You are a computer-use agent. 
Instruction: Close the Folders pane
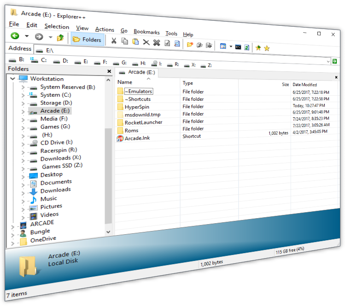pyautogui.click(x=109, y=71)
